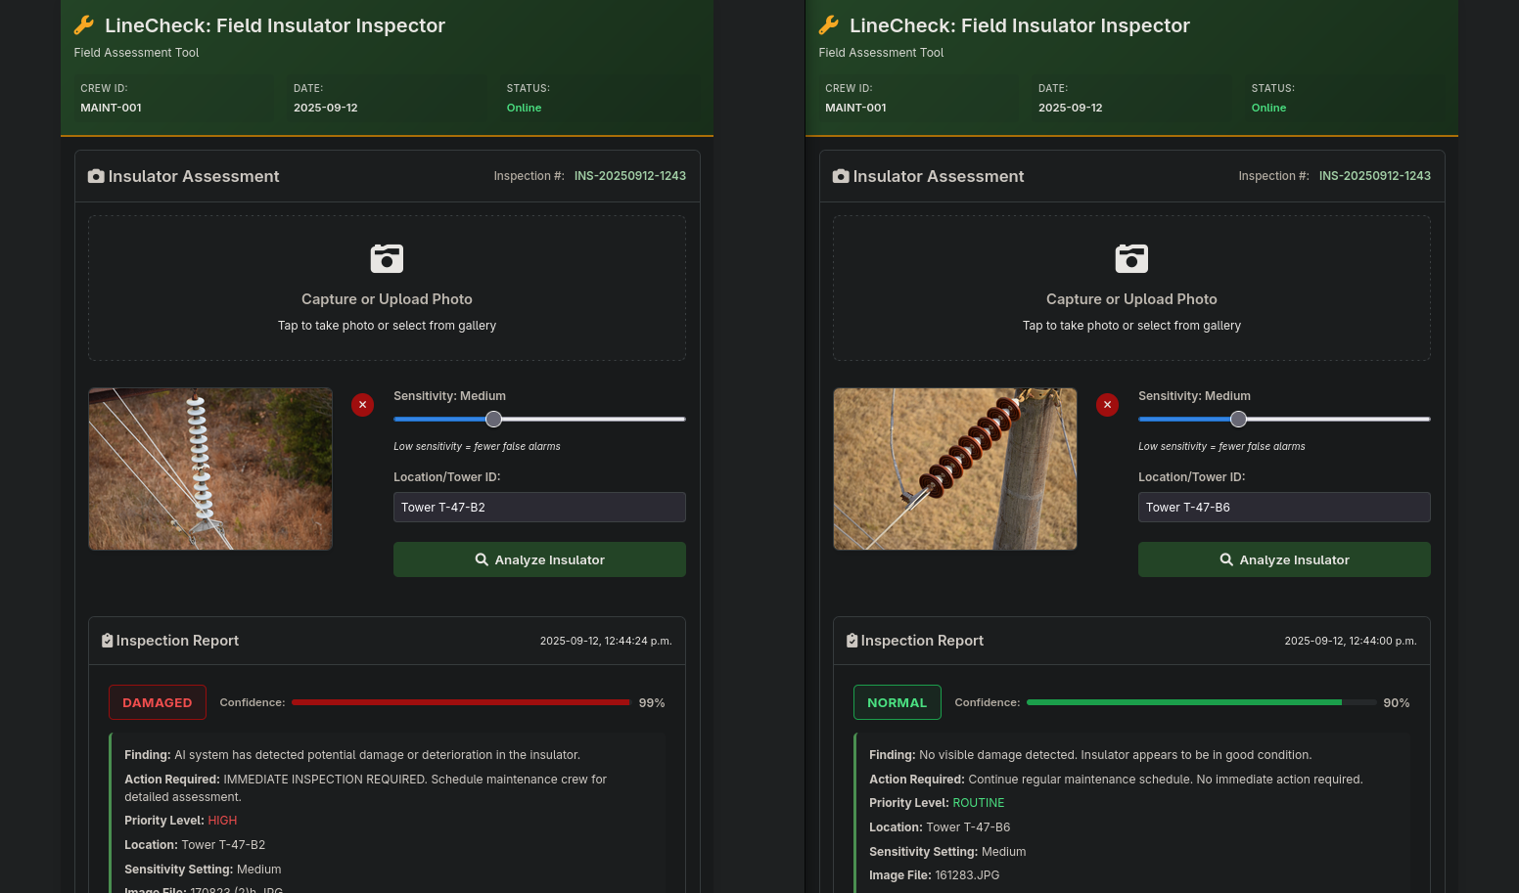Click right 'Field Assessment Tool' subtitle
This screenshot has width=1519, height=893.
tap(881, 53)
